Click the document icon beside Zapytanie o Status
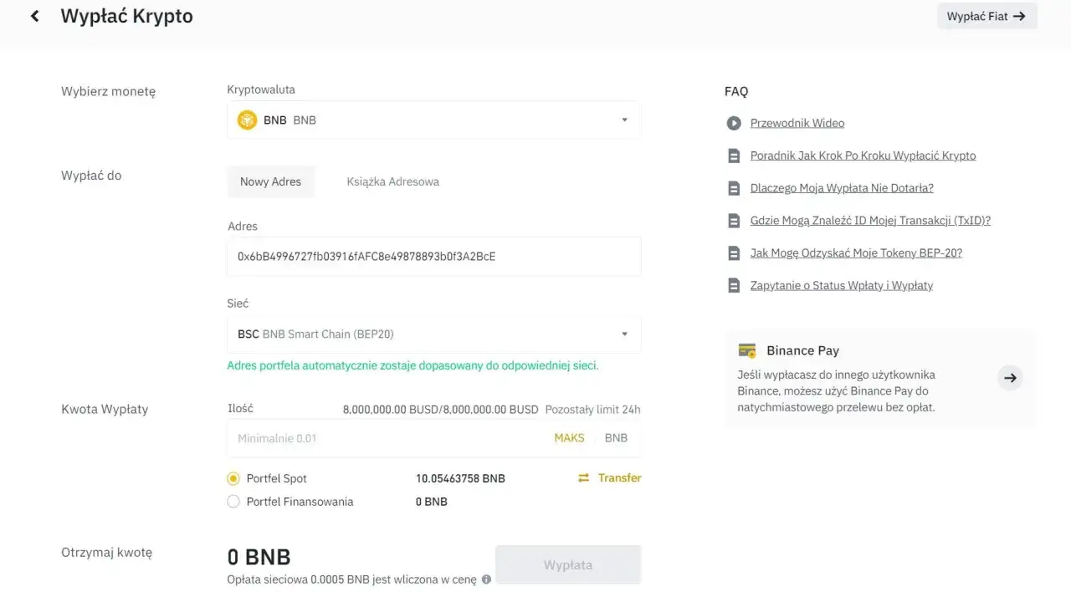The image size is (1071, 592). (734, 284)
